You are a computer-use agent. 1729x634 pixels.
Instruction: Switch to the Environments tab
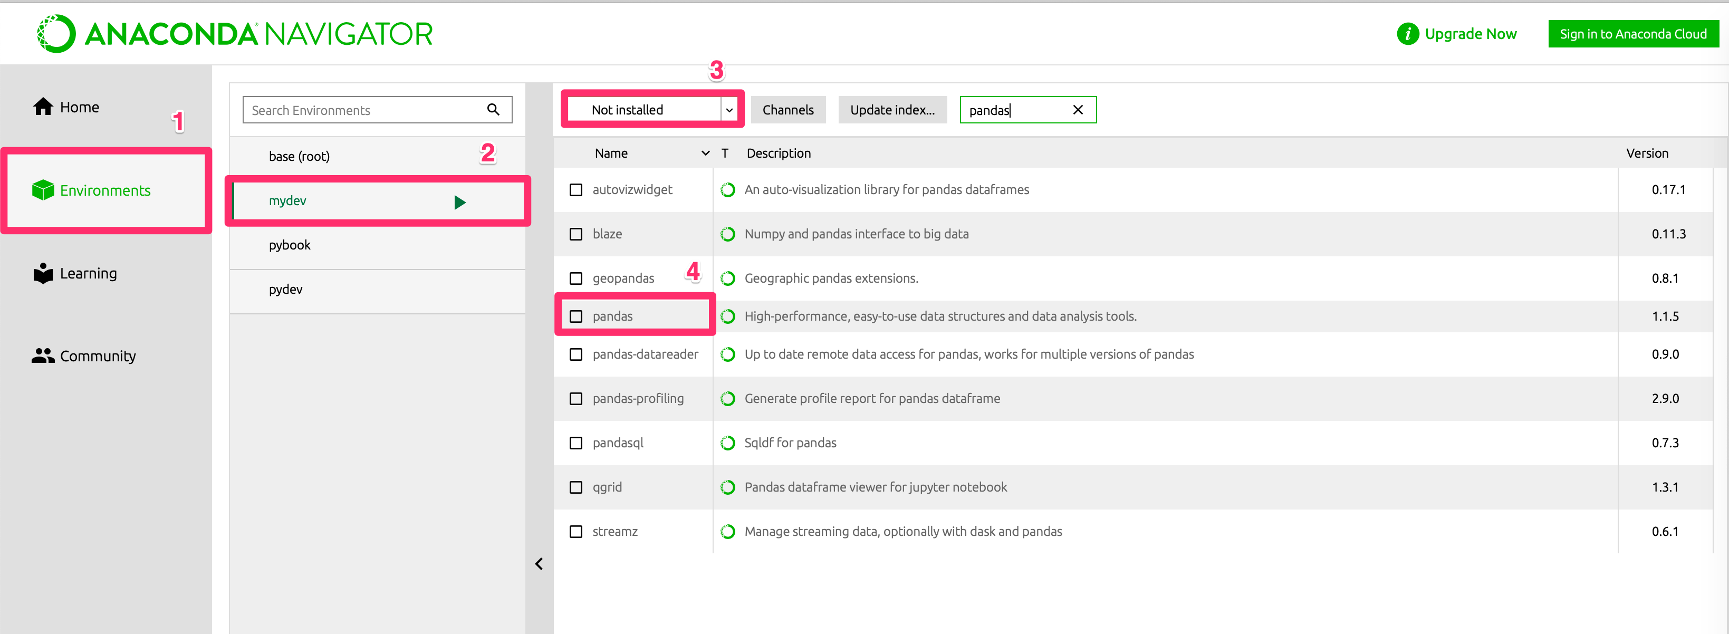(x=105, y=190)
